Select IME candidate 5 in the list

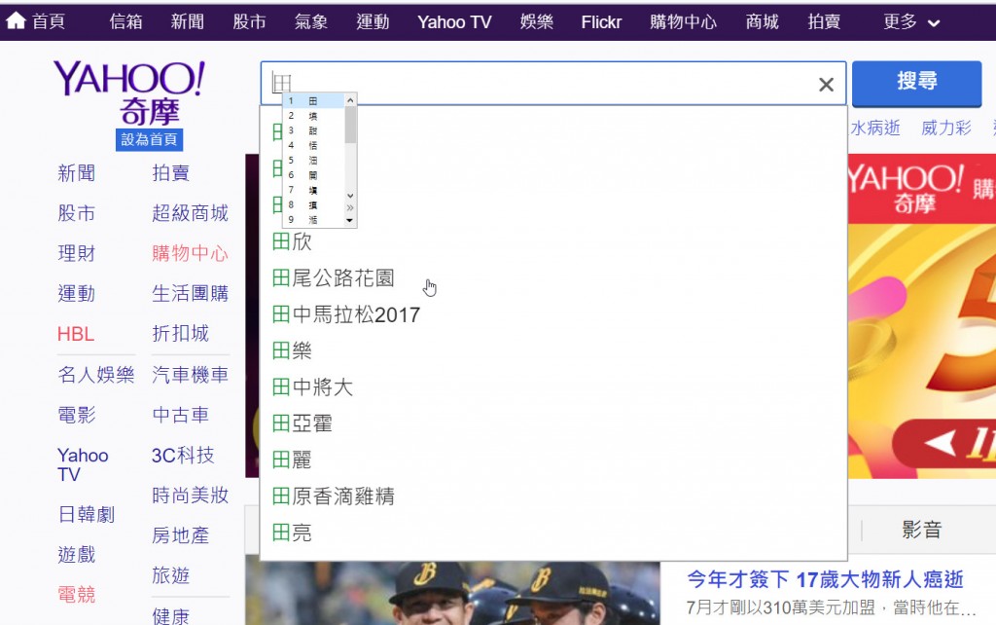(x=314, y=161)
